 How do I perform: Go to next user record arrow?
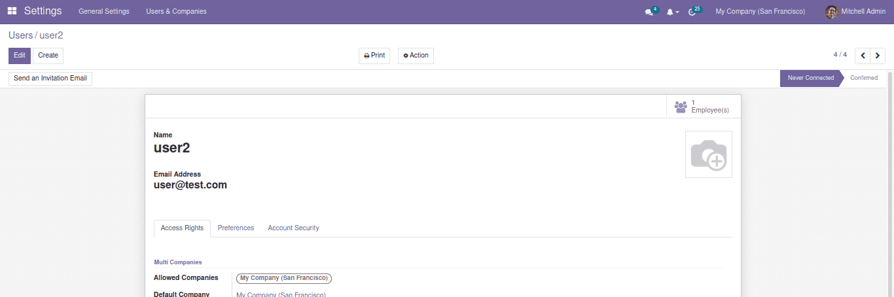click(x=878, y=56)
